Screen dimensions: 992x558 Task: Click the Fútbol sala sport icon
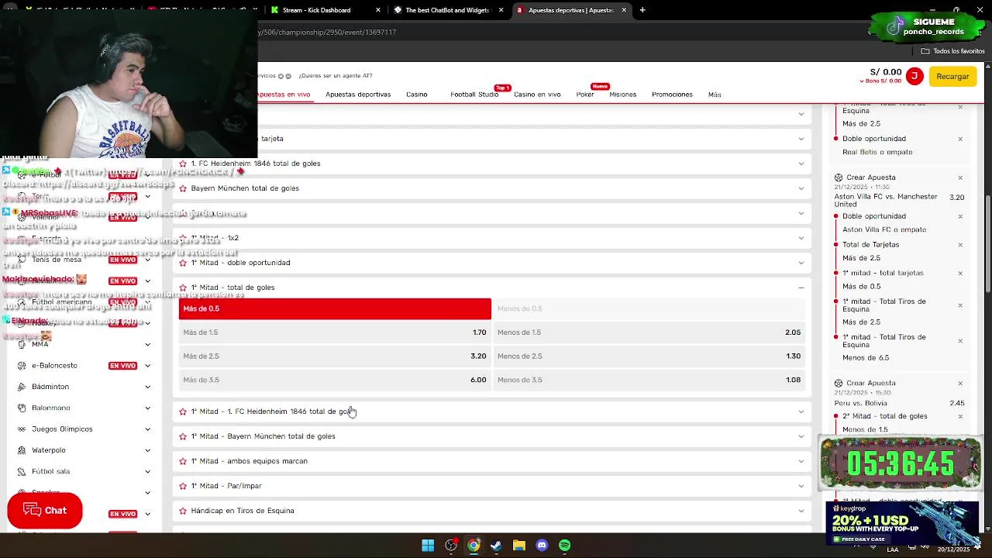(22, 471)
